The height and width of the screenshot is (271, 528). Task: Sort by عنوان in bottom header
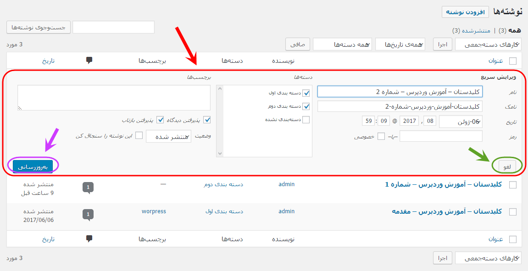496,239
